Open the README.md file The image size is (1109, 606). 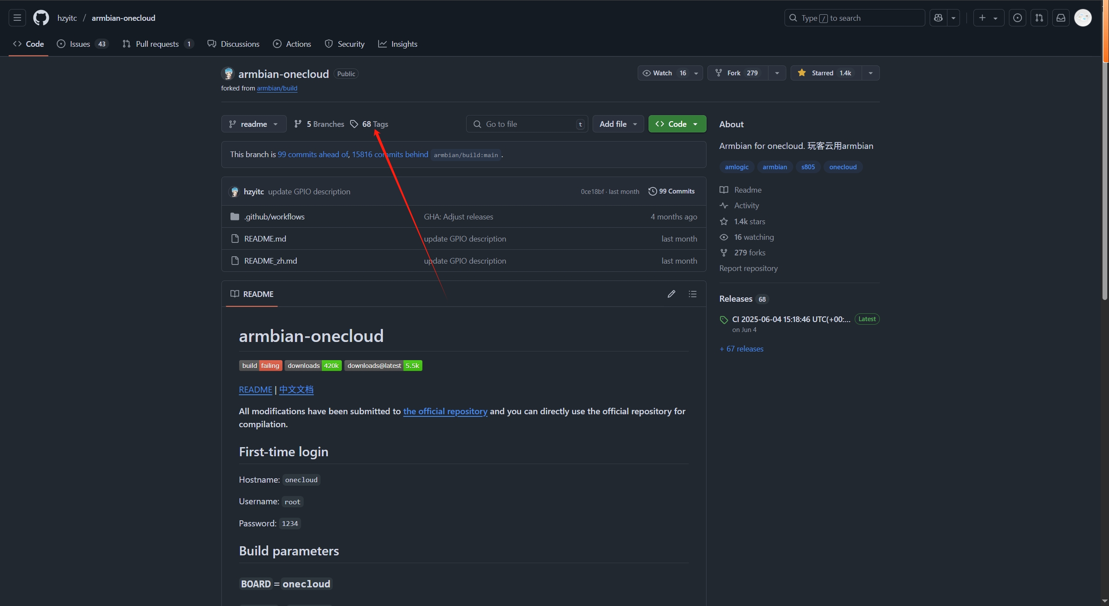click(x=265, y=239)
